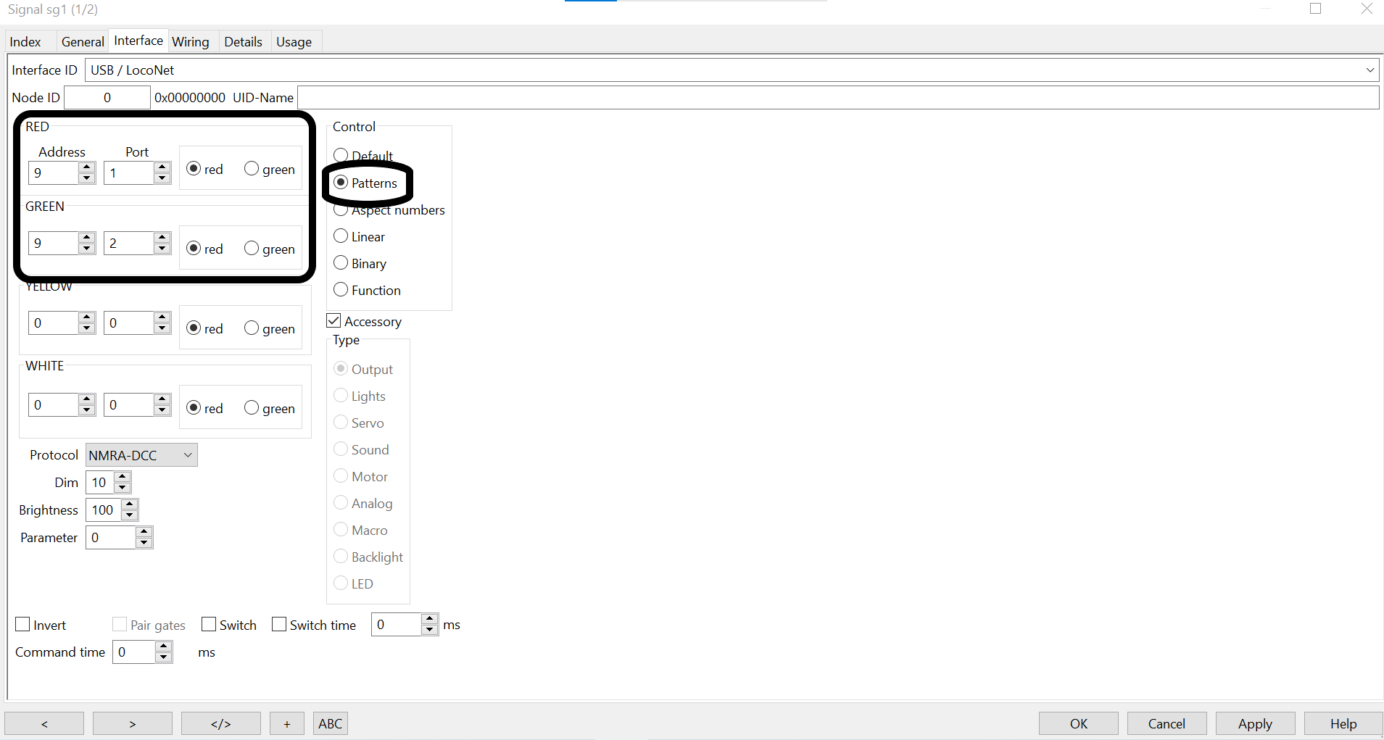This screenshot has width=1384, height=740.
Task: Click the + add button
Action: [287, 724]
